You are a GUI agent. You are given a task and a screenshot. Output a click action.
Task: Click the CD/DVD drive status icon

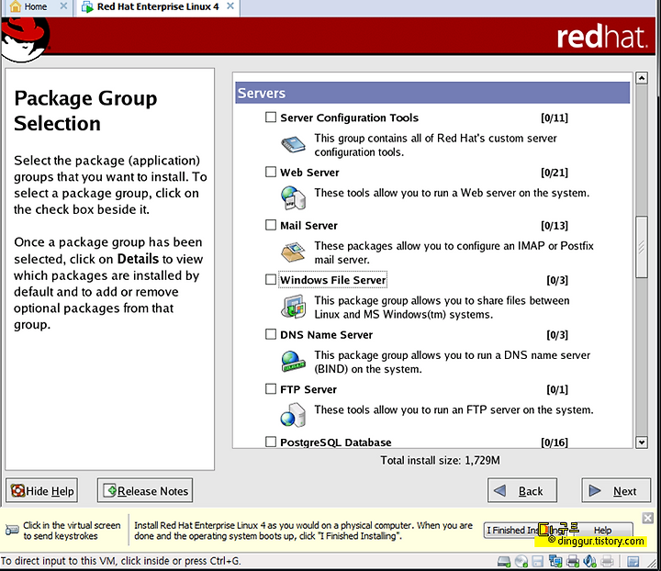click(x=521, y=561)
